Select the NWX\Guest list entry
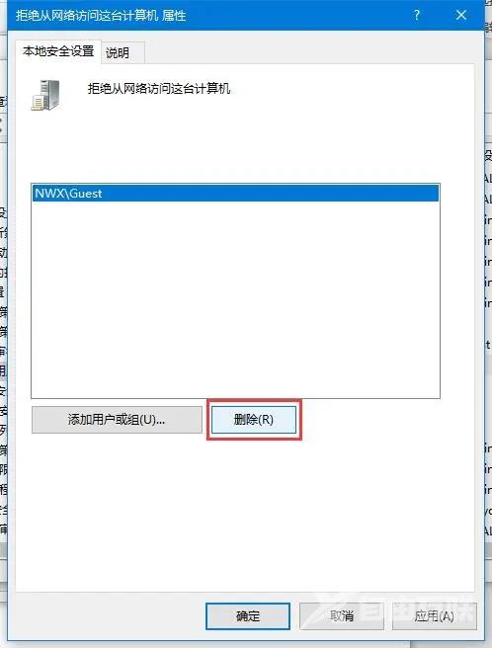Viewport: 492px width, 648px height. pos(235,194)
